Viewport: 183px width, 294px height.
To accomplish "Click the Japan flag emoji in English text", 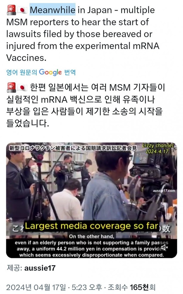I will 22,10.
